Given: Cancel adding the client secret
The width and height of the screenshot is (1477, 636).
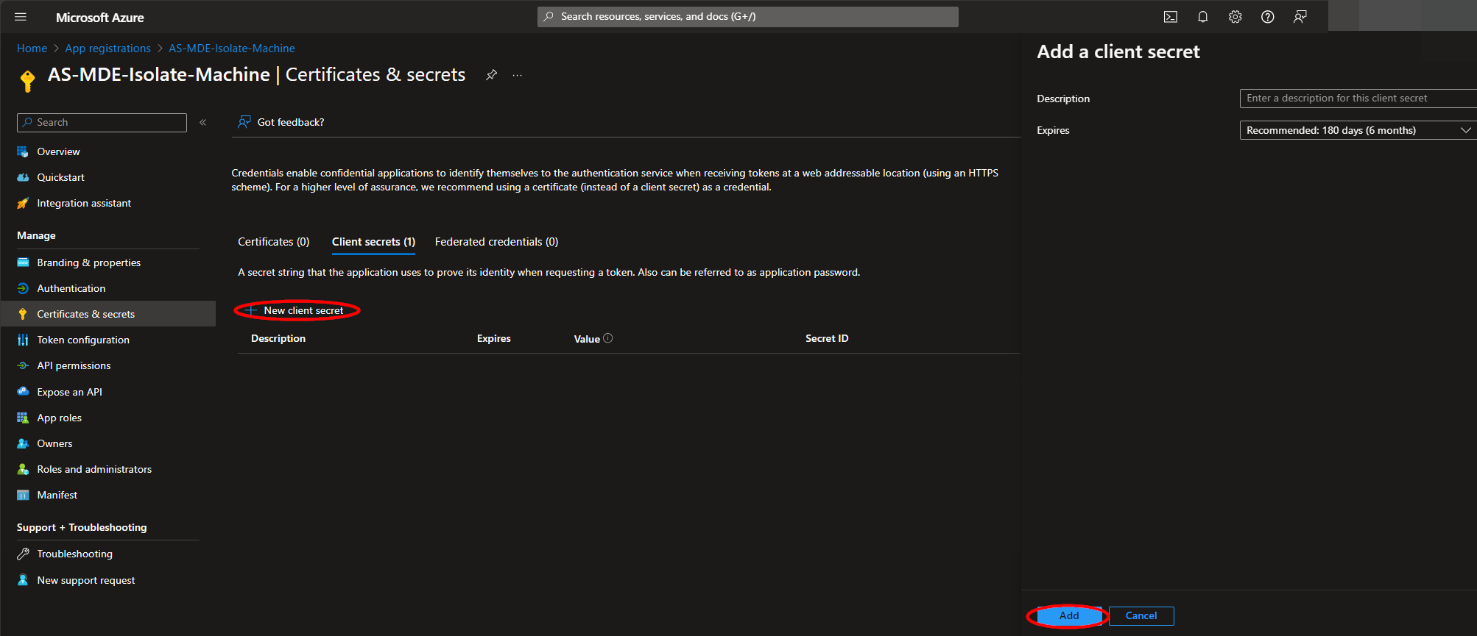Looking at the screenshot, I should (x=1141, y=615).
